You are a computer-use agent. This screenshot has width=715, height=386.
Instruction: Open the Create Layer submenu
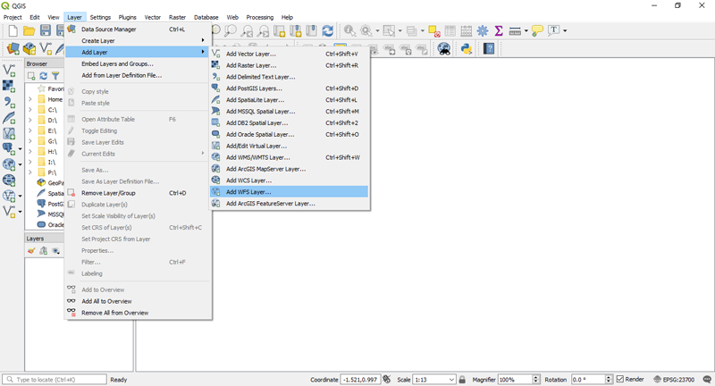pyautogui.click(x=139, y=40)
